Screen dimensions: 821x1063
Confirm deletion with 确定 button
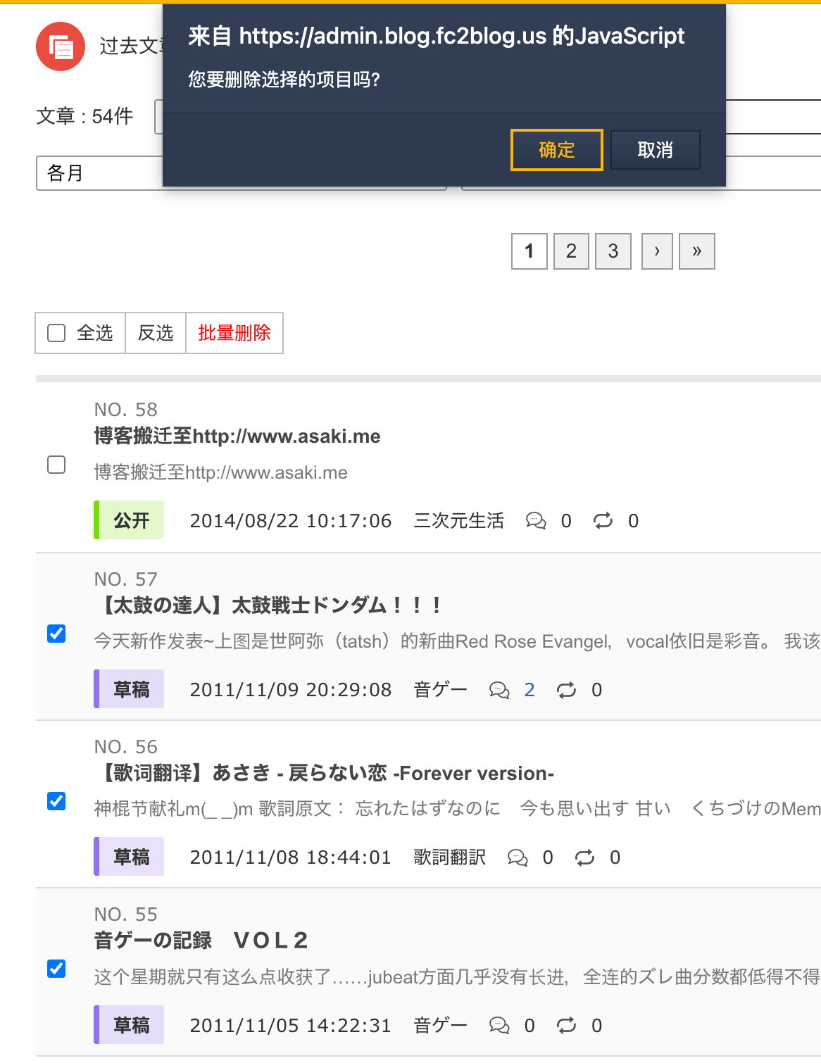click(556, 150)
